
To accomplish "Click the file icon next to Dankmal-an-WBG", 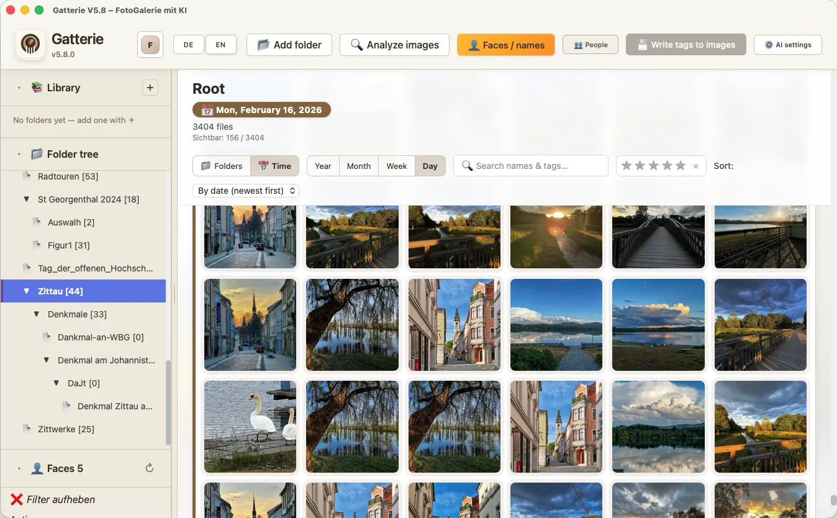I will 47,337.
